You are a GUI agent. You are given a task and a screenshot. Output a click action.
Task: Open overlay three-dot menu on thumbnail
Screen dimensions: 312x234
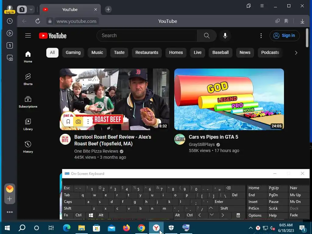[88, 122]
